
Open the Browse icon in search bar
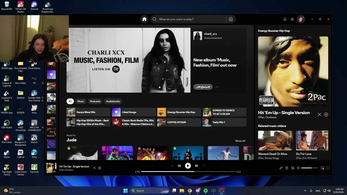point(231,19)
